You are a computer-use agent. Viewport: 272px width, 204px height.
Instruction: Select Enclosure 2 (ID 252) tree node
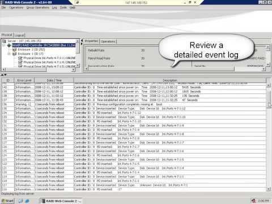pyautogui.click(x=31, y=49)
